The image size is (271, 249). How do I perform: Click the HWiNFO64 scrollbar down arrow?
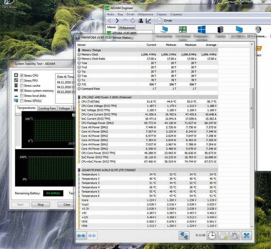[252, 227]
